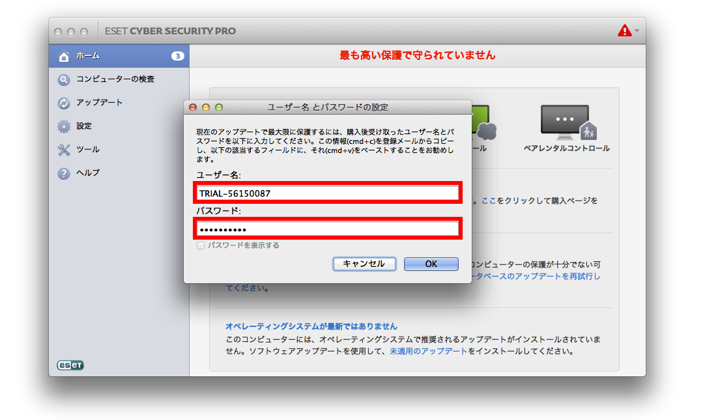Select ホーム in the sidebar
720x420 pixels.
[119, 56]
